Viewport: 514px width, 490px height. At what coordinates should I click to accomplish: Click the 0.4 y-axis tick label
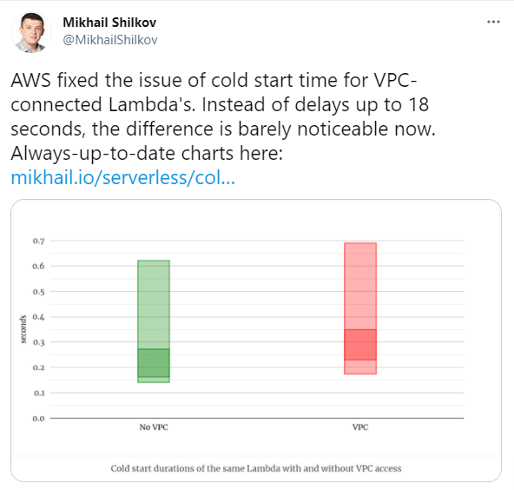[x=38, y=317]
